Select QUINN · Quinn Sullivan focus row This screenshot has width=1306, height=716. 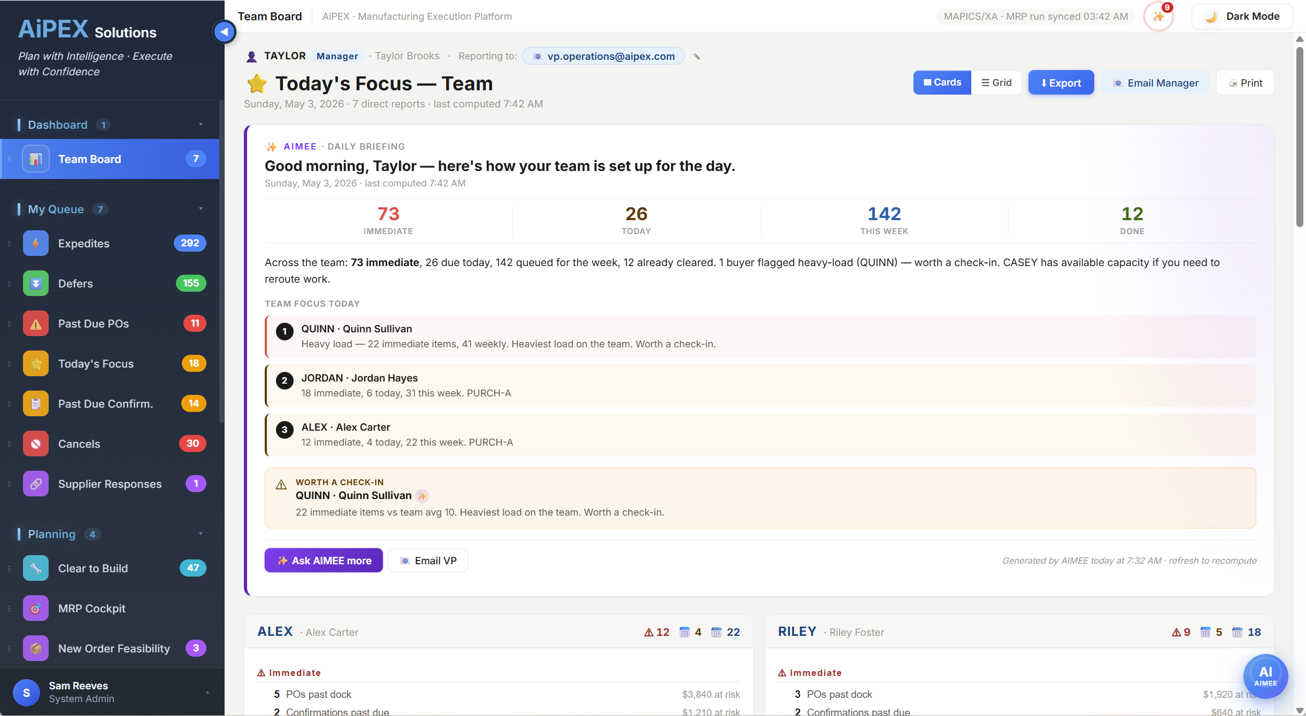click(x=760, y=337)
